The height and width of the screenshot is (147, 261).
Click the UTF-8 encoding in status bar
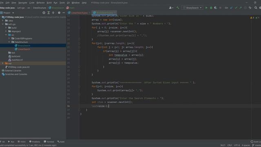click(237, 145)
